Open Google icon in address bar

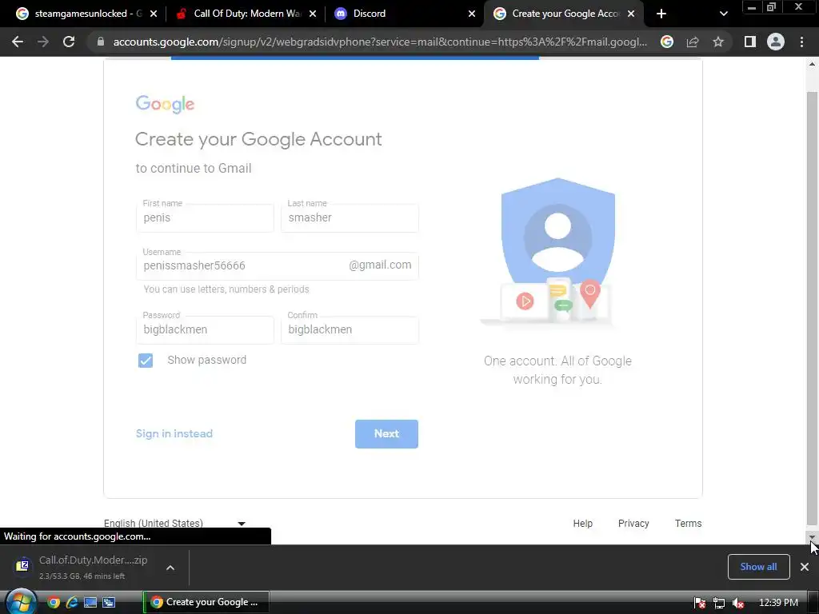point(667,42)
